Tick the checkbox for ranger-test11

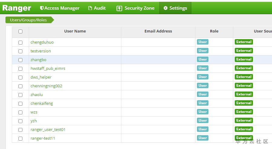tap(20, 138)
